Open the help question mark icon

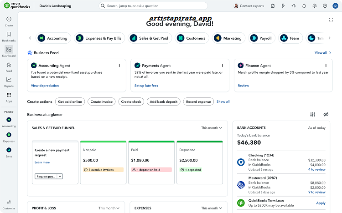point(325,6)
